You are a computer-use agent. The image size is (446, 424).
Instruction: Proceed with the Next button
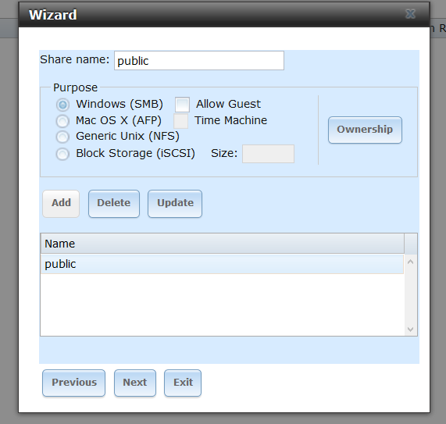click(x=135, y=383)
